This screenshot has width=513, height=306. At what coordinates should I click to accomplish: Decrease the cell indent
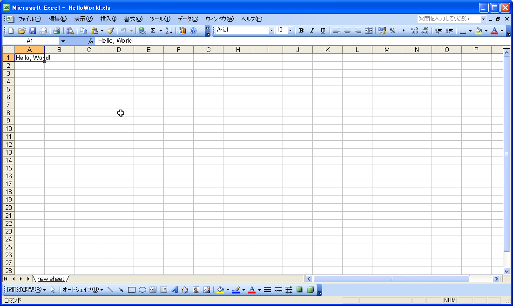tap(439, 31)
